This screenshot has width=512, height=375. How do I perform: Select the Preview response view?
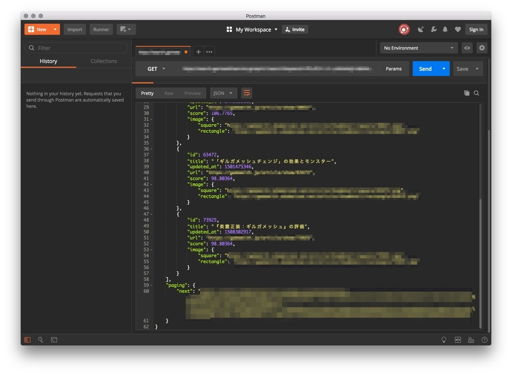pyautogui.click(x=192, y=93)
